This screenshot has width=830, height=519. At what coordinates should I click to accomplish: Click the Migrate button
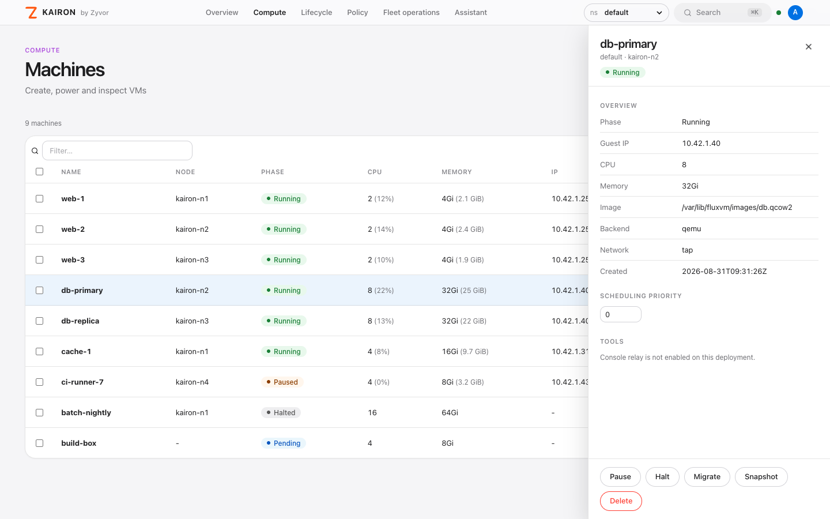click(707, 477)
